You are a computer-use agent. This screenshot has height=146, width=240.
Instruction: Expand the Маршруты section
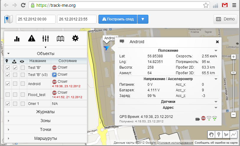[46, 138]
